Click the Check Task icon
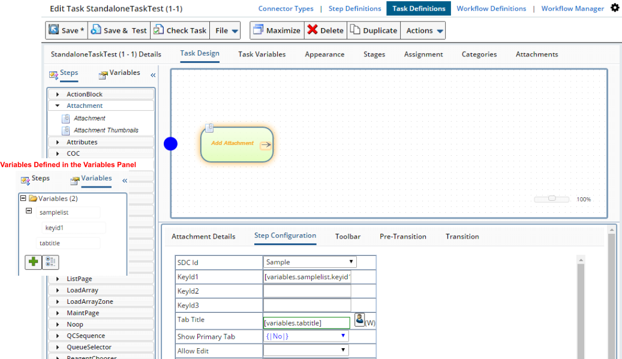 point(159,29)
